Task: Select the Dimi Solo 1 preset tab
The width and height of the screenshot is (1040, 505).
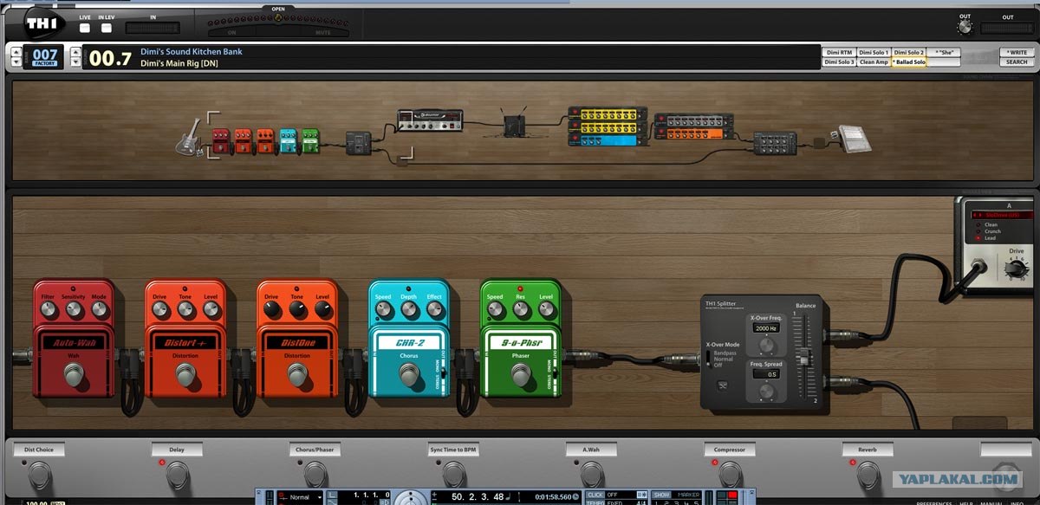Action: click(x=874, y=53)
